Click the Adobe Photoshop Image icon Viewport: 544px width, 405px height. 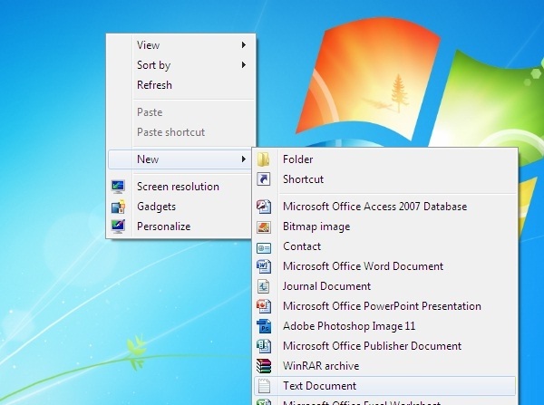click(x=264, y=326)
